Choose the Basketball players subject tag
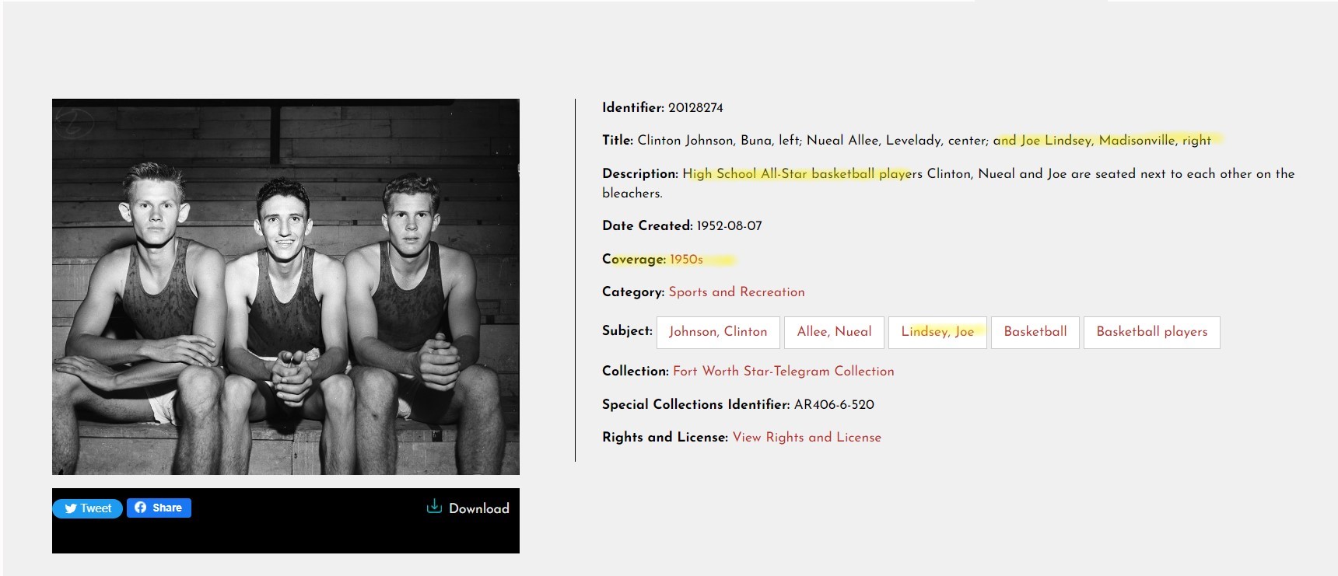The height and width of the screenshot is (576, 1338). click(1152, 332)
